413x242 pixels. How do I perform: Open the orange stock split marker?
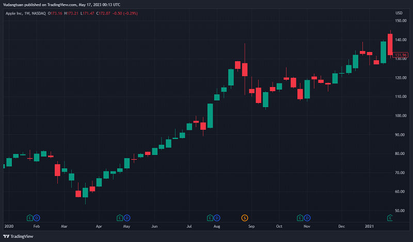pyautogui.click(x=245, y=217)
